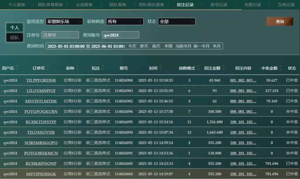Switch to 团队报表 tab
This screenshot has height=179, width=300.
click(x=118, y=5)
